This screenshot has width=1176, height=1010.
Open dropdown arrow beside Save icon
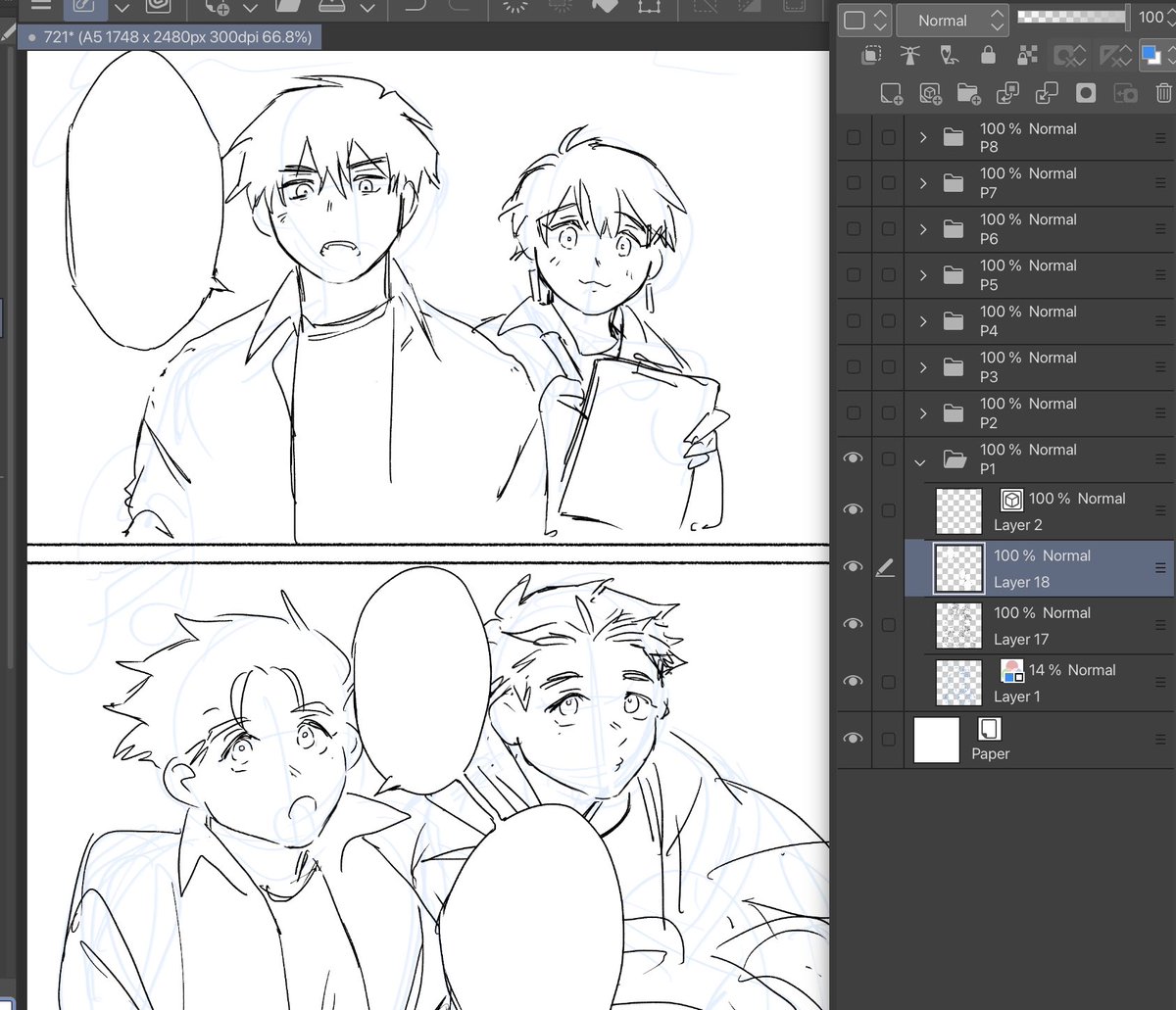[x=367, y=7]
